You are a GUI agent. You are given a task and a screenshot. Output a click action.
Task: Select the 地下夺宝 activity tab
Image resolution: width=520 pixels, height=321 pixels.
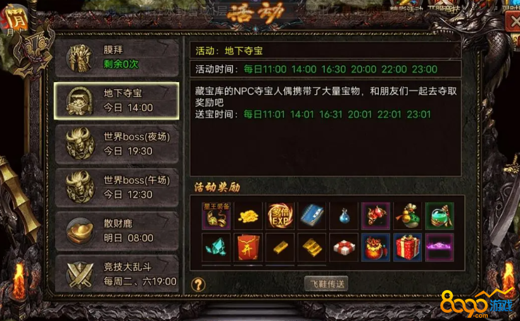tap(117, 101)
